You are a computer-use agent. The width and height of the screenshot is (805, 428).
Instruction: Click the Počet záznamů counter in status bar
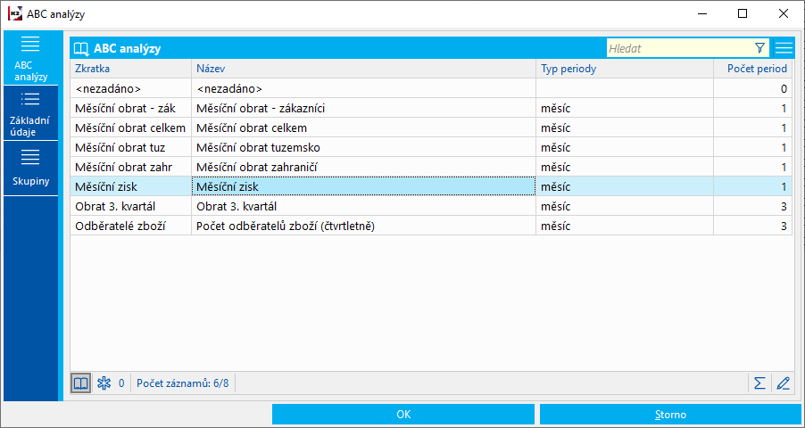(182, 383)
